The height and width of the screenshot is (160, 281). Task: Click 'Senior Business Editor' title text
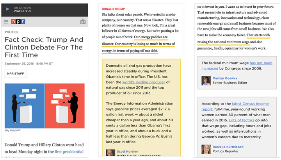(x=230, y=83)
